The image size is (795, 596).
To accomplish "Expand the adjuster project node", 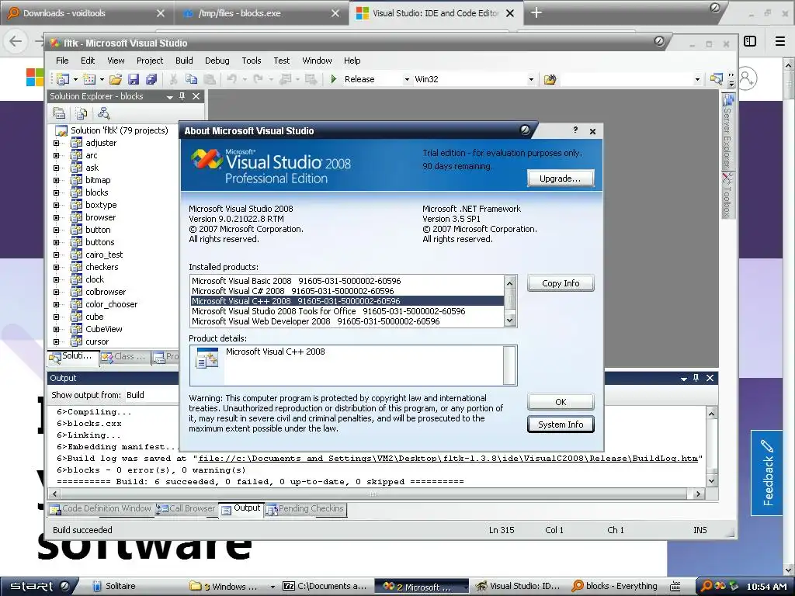I will pyautogui.click(x=56, y=143).
